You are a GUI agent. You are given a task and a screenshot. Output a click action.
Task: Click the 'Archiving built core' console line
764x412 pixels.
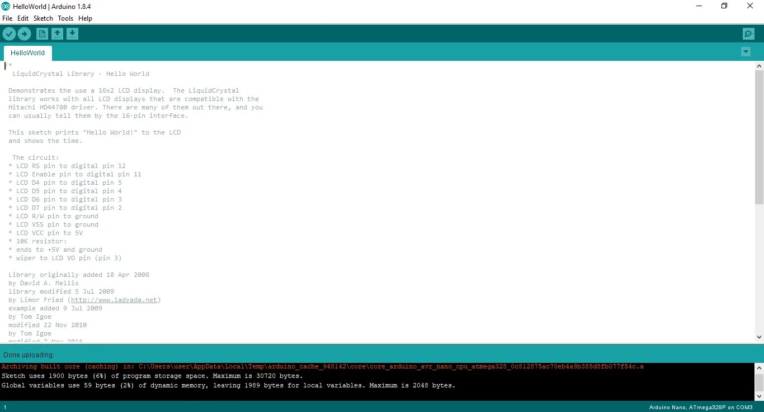[323, 367]
